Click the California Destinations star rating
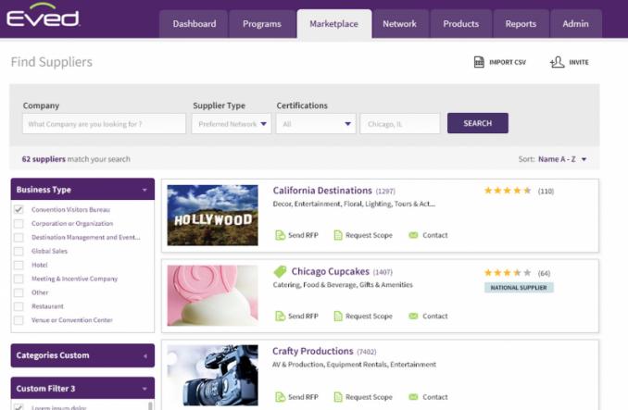 508,191
